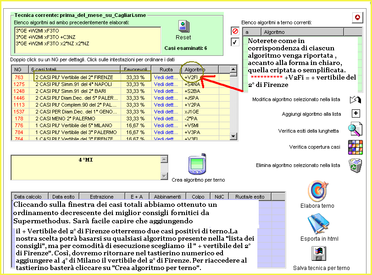Click the Esporta in html pen icon
The width and height of the screenshot is (372, 275).
(x=318, y=224)
